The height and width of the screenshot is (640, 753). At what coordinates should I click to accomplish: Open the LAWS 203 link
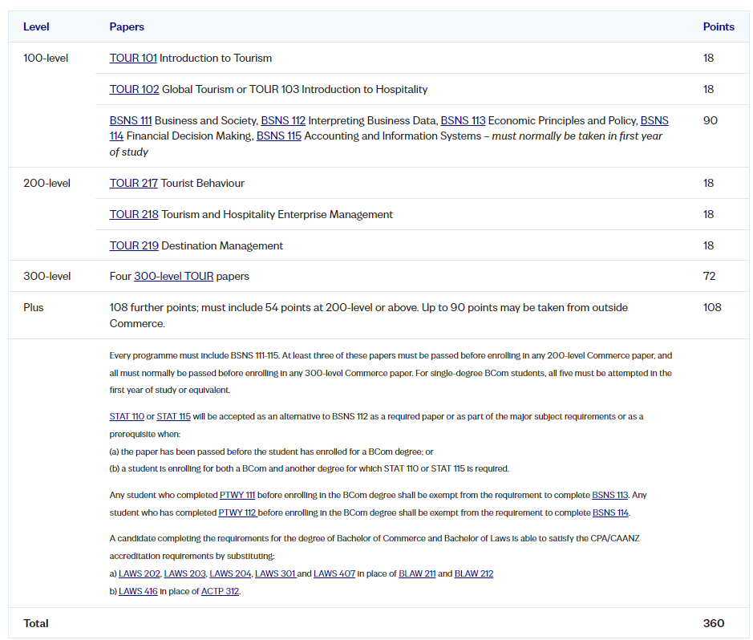185,573
